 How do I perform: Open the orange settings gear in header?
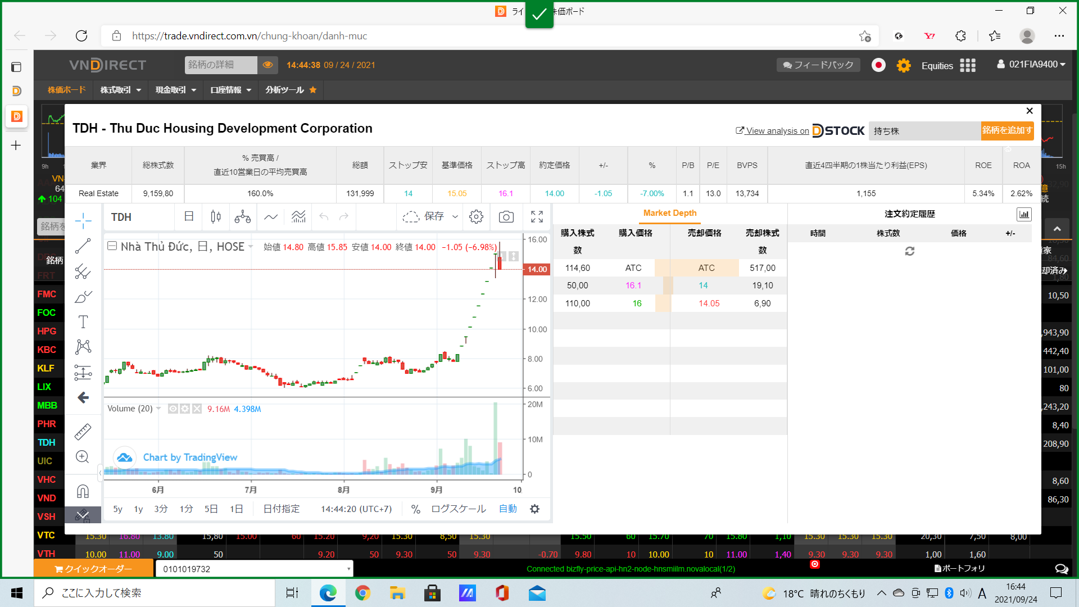tap(904, 65)
